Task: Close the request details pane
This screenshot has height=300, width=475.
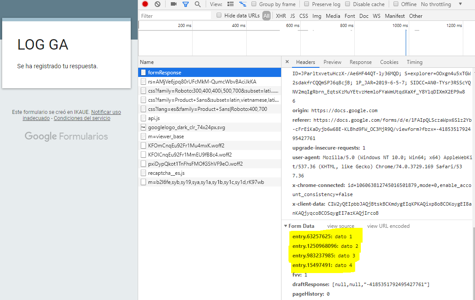Action: 287,62
